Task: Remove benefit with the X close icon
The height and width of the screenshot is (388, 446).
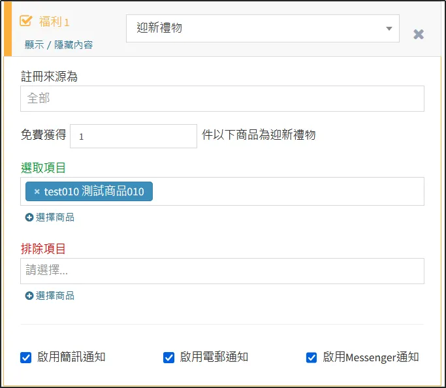Action: click(419, 35)
